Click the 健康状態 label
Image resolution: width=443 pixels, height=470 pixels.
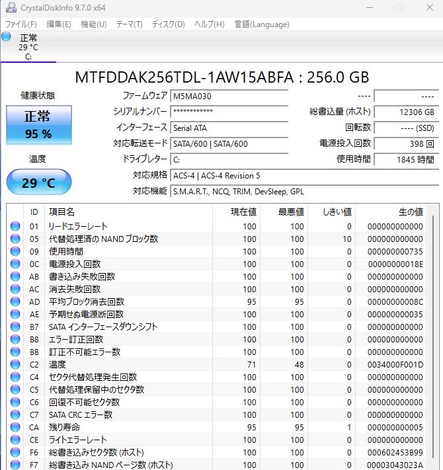coord(38,95)
